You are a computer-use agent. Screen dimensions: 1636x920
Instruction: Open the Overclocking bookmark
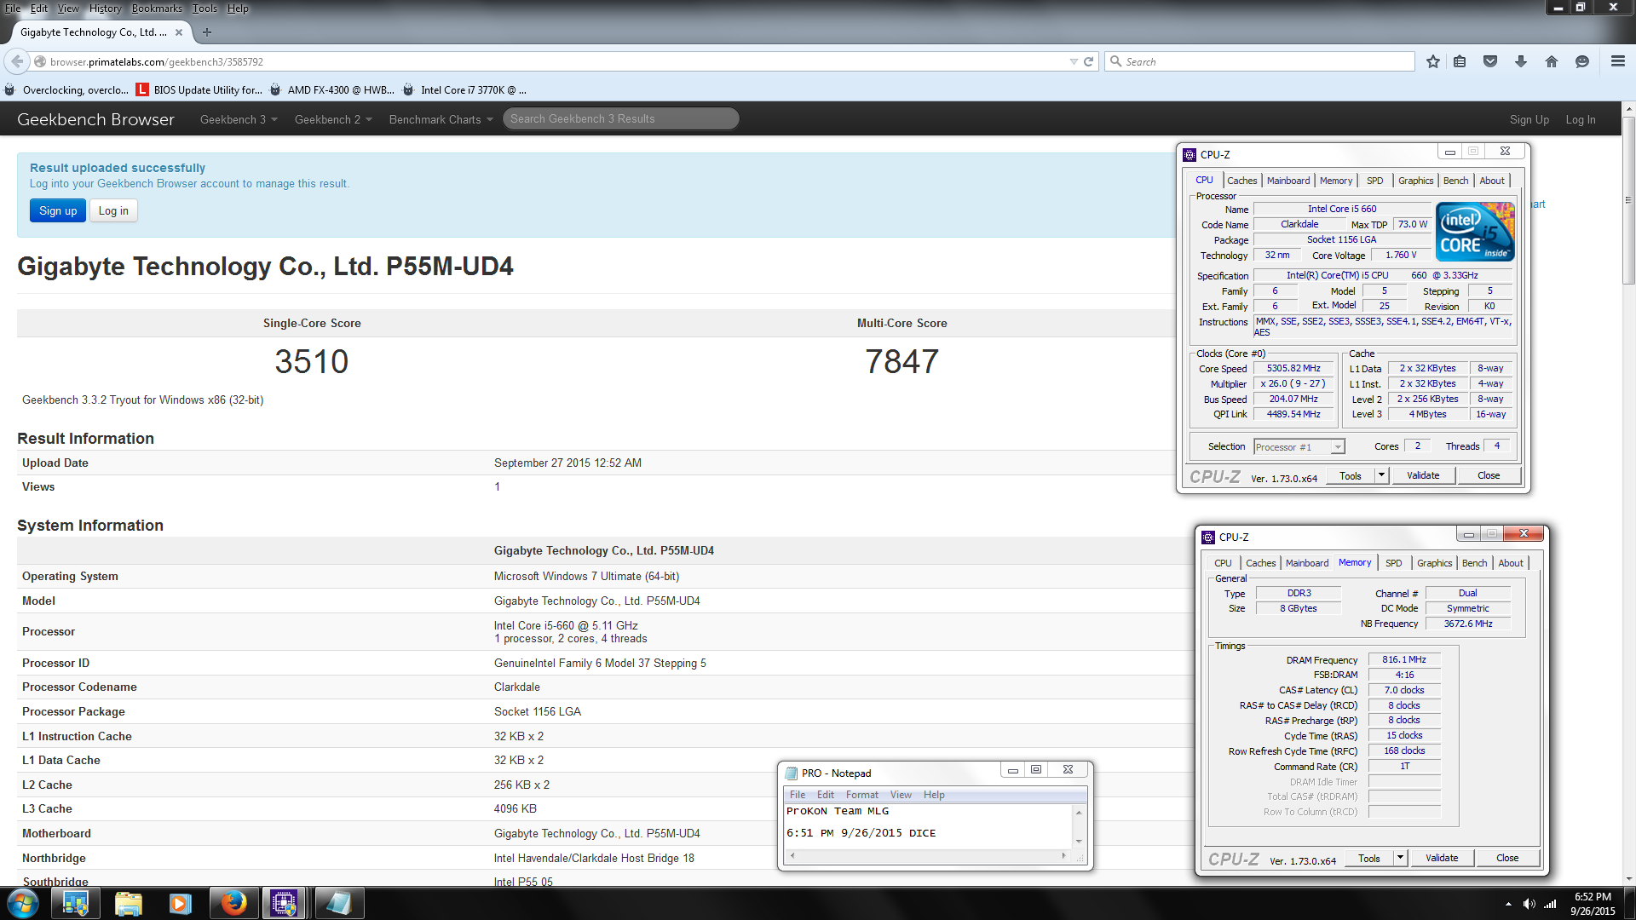pos(67,89)
